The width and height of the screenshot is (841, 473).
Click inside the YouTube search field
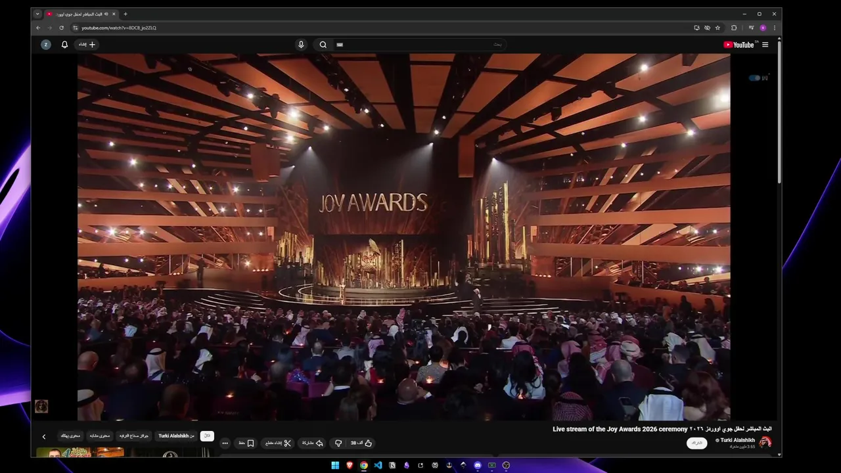[x=420, y=45]
